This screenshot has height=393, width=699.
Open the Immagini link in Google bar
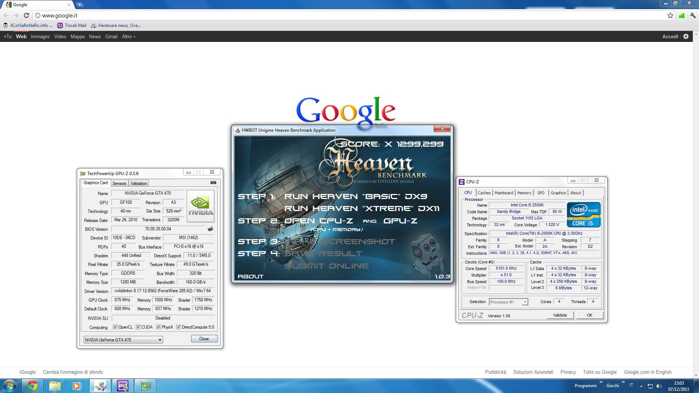[x=40, y=36]
